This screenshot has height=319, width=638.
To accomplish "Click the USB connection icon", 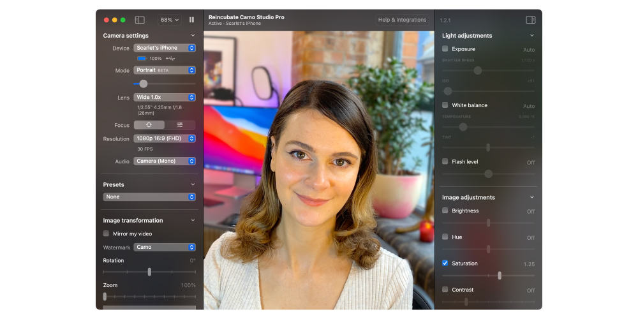I will (170, 59).
